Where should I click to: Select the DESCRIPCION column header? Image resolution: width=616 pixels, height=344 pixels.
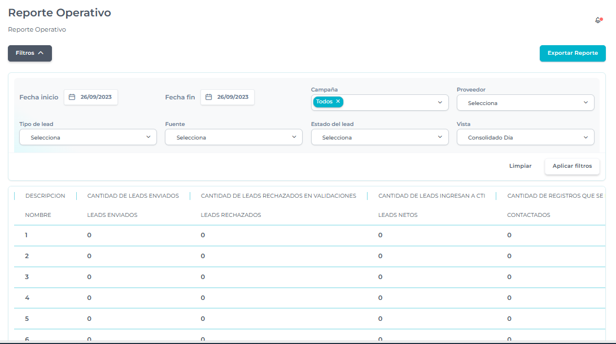click(x=45, y=196)
